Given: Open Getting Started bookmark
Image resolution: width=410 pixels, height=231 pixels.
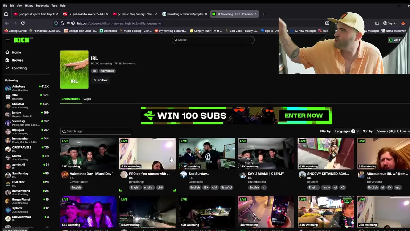Looking at the screenshot, I should (15, 31).
